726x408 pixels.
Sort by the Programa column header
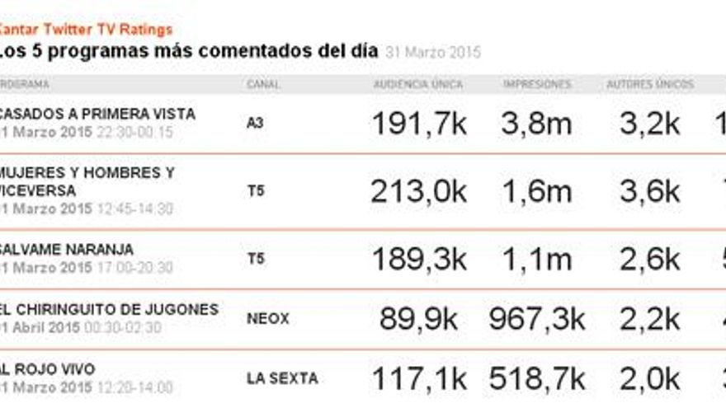point(25,85)
